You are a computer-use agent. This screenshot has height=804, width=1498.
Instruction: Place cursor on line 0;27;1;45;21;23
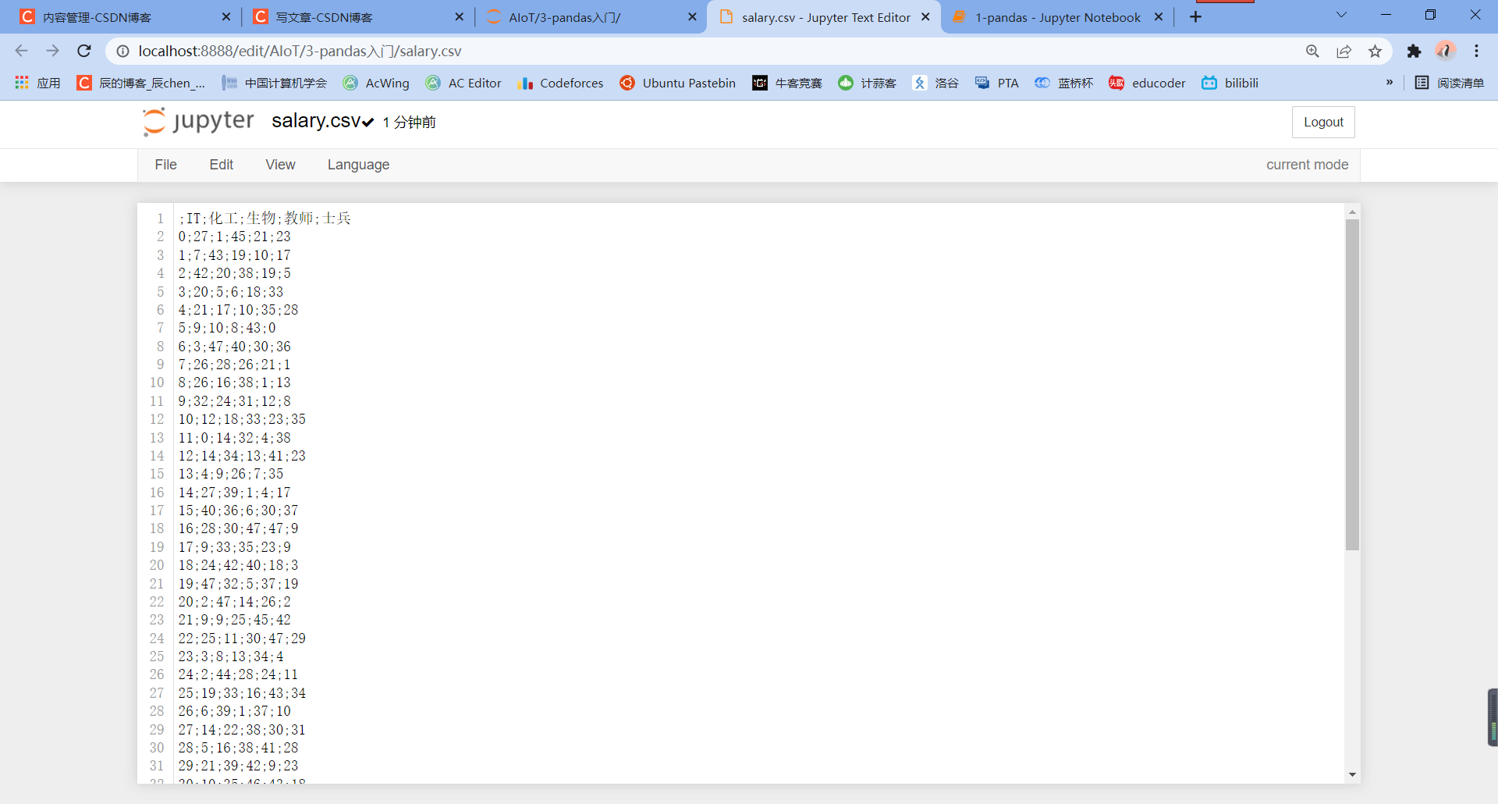tap(234, 237)
